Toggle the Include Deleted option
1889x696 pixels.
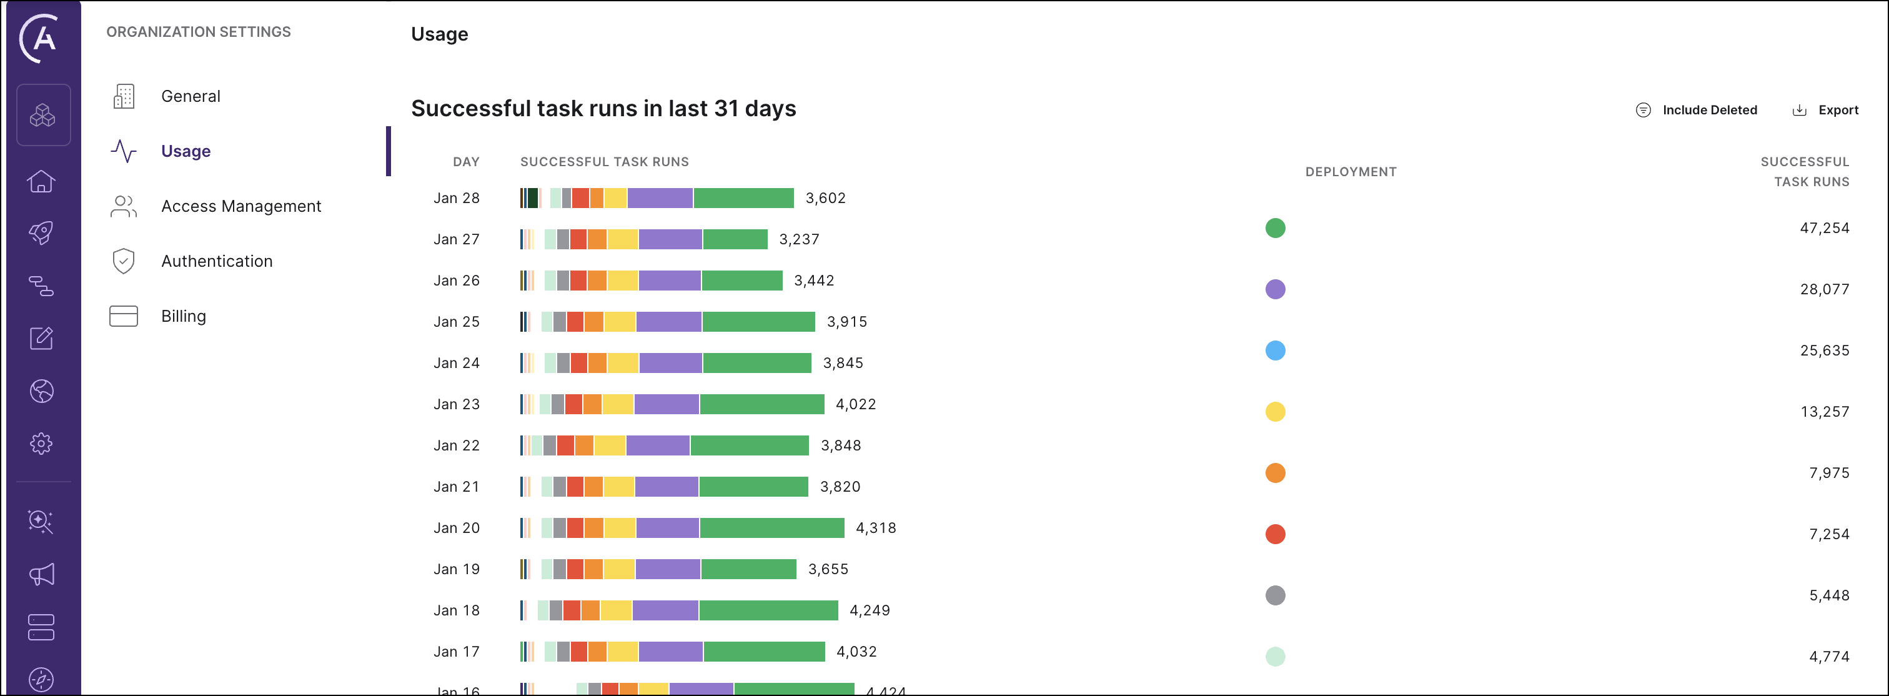coord(1695,109)
